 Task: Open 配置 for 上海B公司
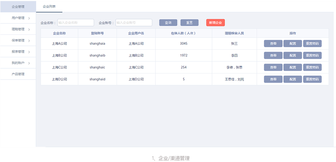[x=292, y=55]
